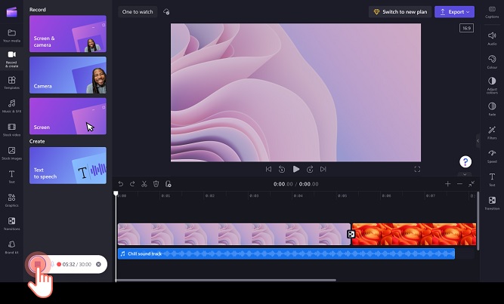Viewport: 504px width, 304px height.
Task: Open the Your media tab
Action: [x=11, y=35]
